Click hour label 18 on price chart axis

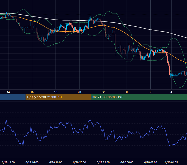[x=56, y=92]
